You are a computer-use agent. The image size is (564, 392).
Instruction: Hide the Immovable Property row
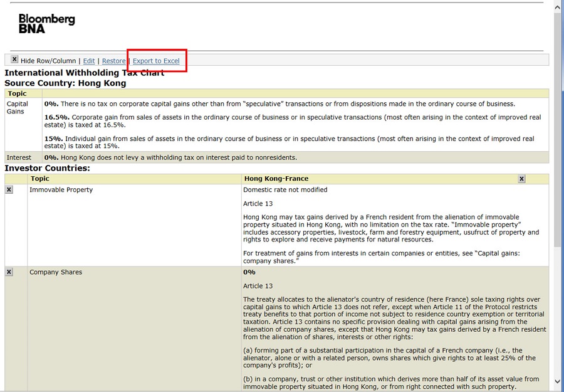click(x=9, y=190)
